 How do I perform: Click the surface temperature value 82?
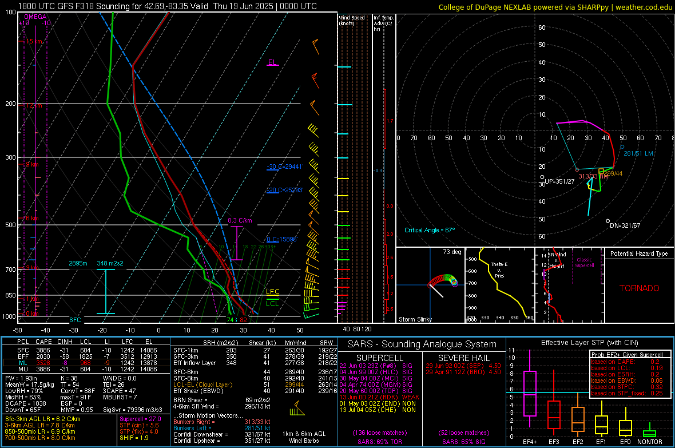click(x=243, y=320)
